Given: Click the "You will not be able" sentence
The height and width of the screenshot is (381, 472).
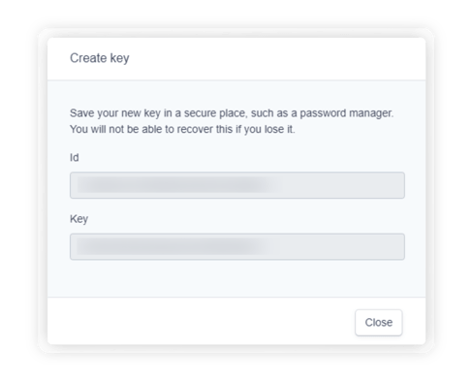Looking at the screenshot, I should [182, 129].
